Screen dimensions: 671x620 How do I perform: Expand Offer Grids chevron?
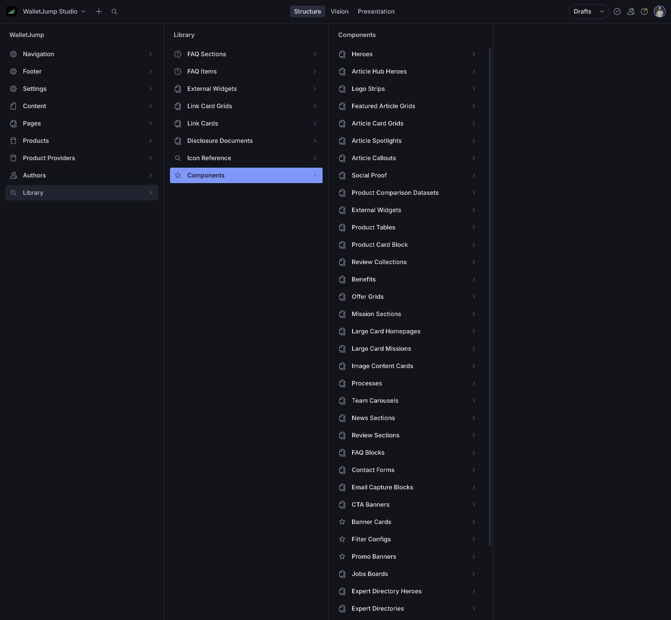(x=473, y=296)
